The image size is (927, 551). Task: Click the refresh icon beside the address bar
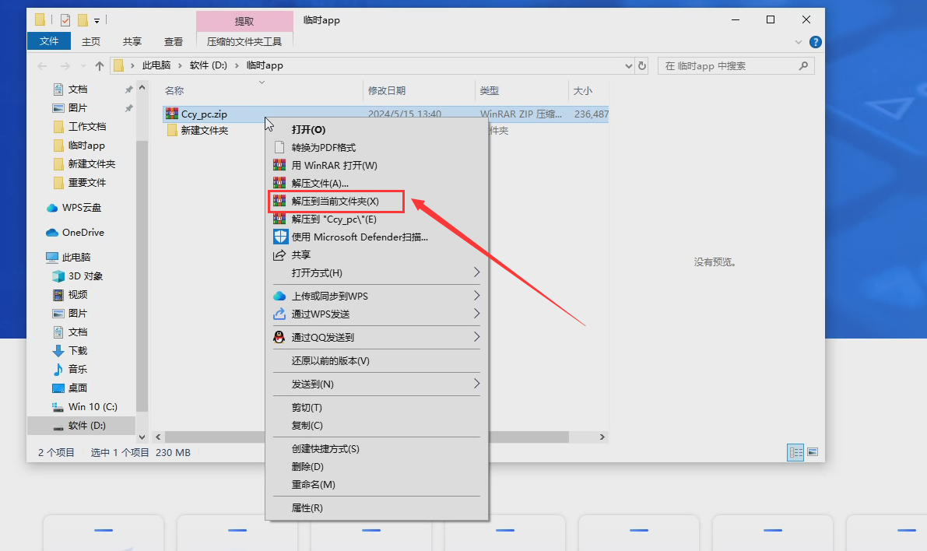coord(641,65)
